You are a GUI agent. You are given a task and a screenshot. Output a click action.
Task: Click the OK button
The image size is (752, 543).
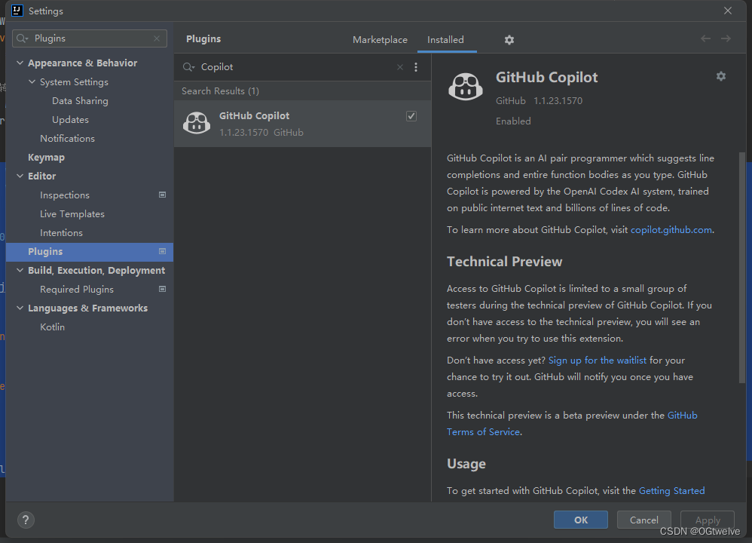pos(581,520)
